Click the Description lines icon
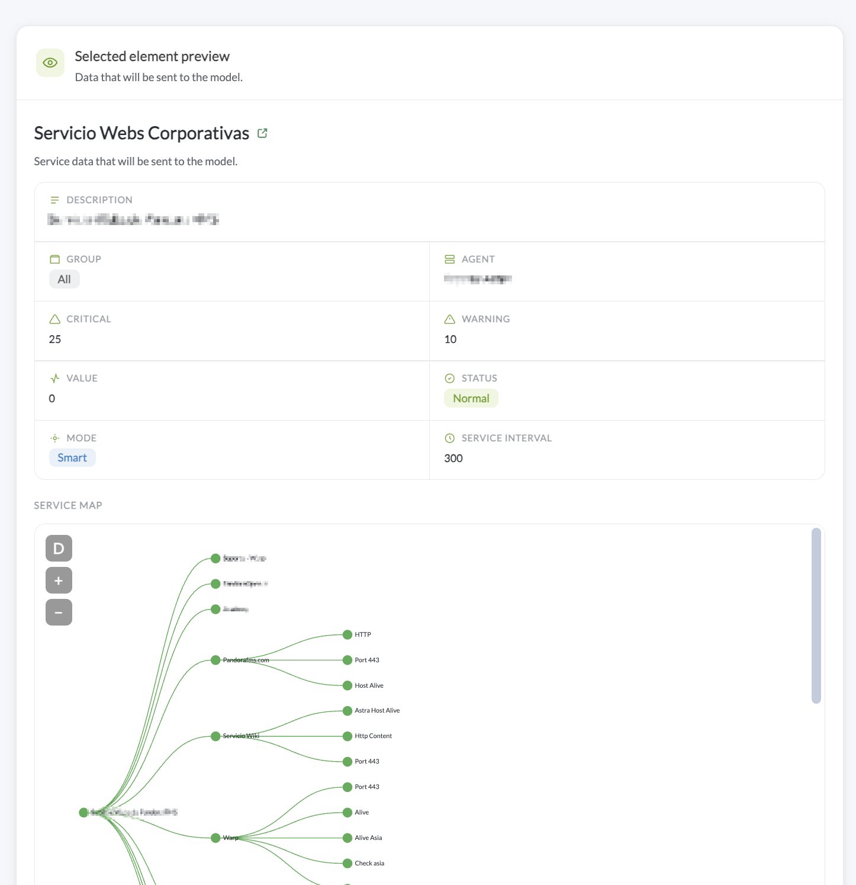Viewport: 856px width, 885px height. tap(55, 200)
